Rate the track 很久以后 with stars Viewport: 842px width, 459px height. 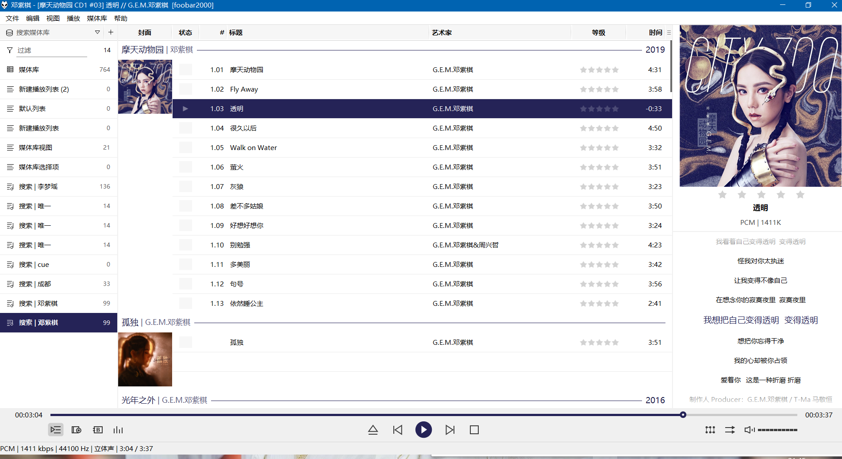pos(600,128)
